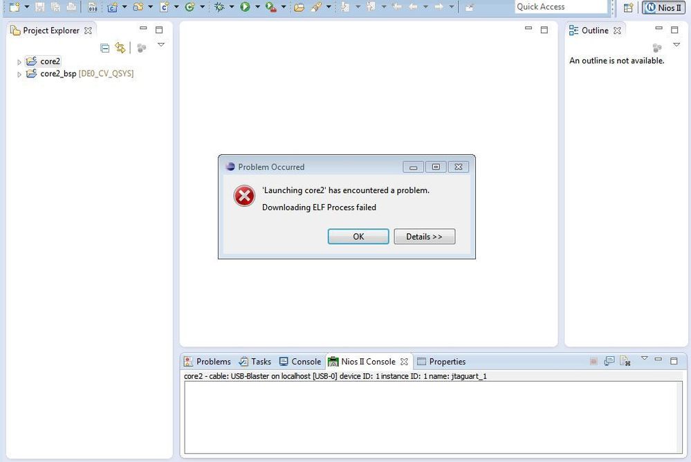This screenshot has width=691, height=462.
Task: Click the New Source Folder icon
Action: click(x=138, y=7)
